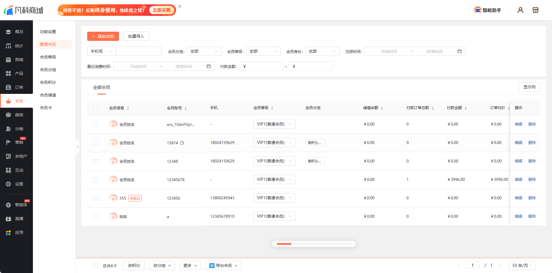Open 会员等级 in the submenu
The width and height of the screenshot is (552, 273).
[48, 57]
